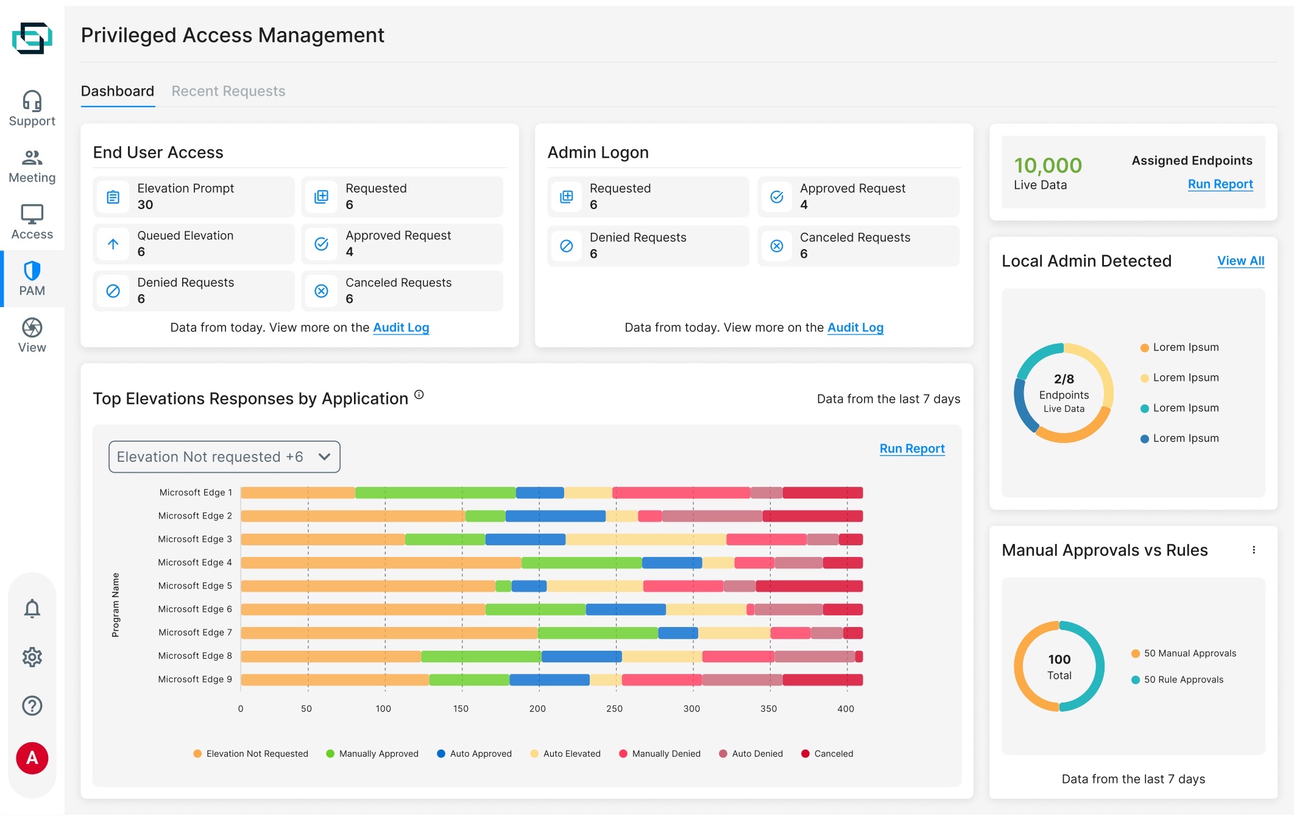Viewport: 1294px width, 825px height.
Task: Click the company logo icon
Action: point(32,38)
